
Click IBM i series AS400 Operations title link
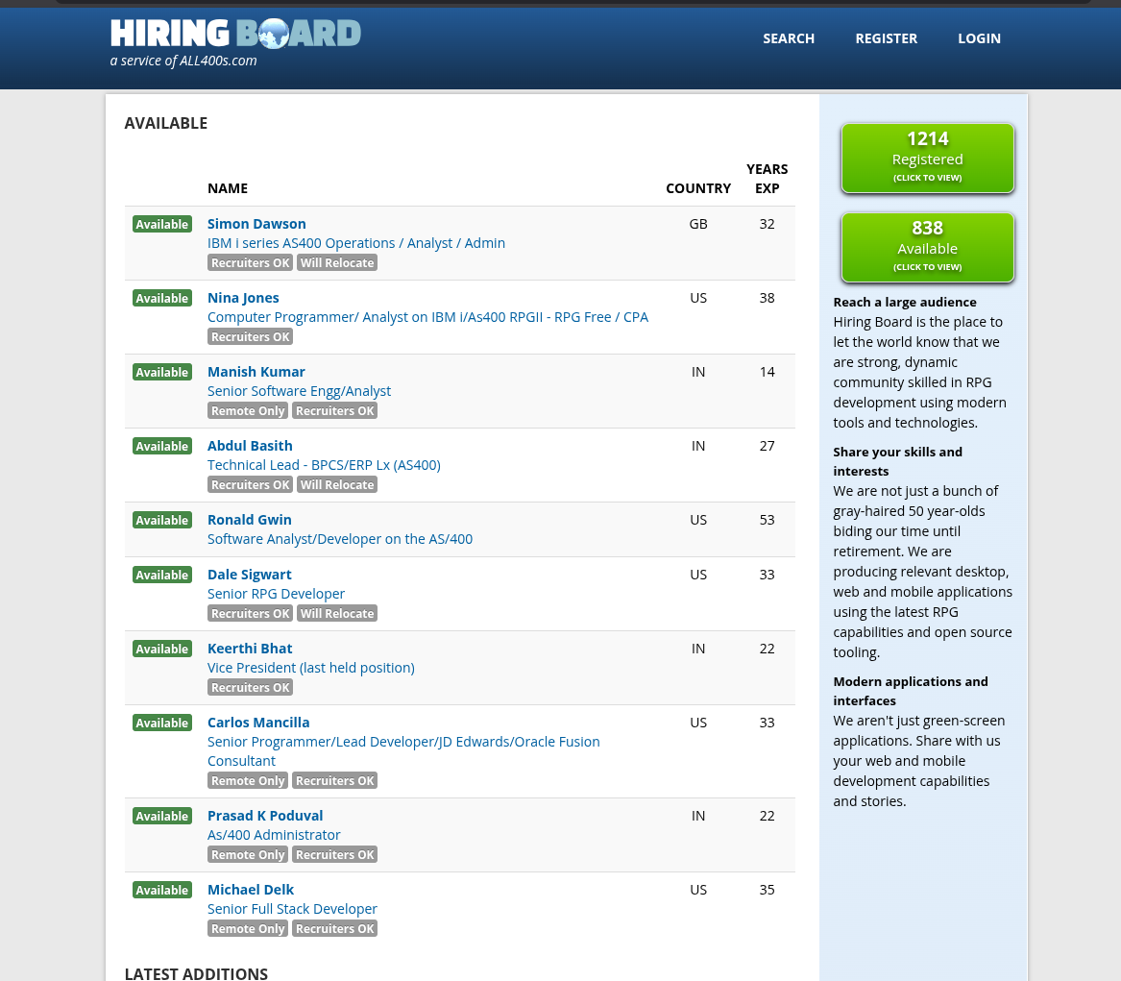pyautogui.click(x=356, y=243)
